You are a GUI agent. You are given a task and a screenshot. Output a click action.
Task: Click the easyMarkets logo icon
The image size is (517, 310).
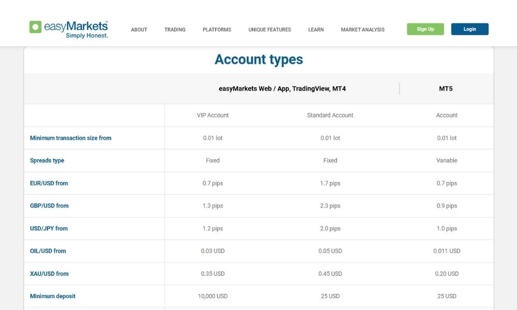[35, 27]
